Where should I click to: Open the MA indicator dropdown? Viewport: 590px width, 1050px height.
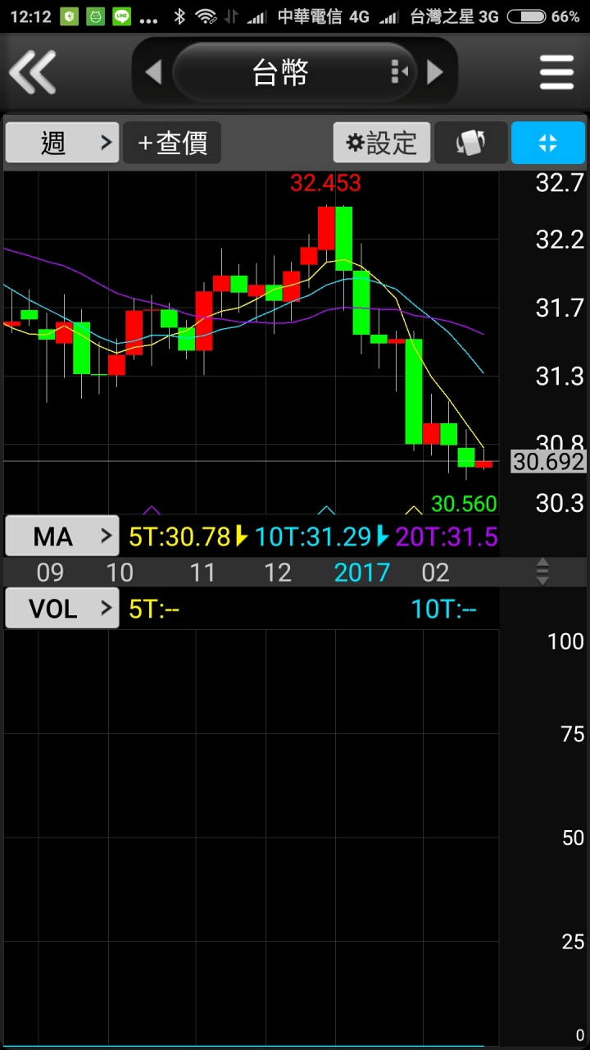tap(62, 536)
